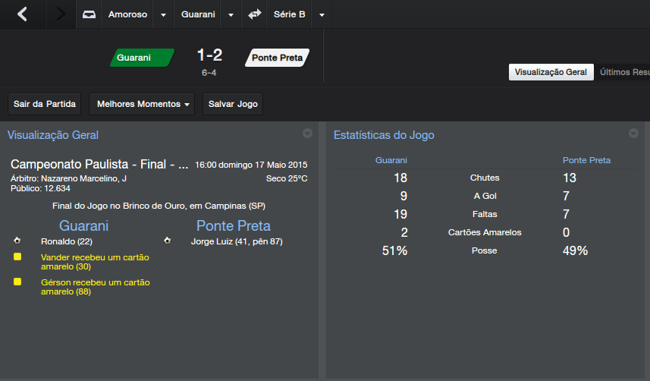Expand the Amoroso dropdown arrow
The height and width of the screenshot is (381, 650).
pos(163,15)
